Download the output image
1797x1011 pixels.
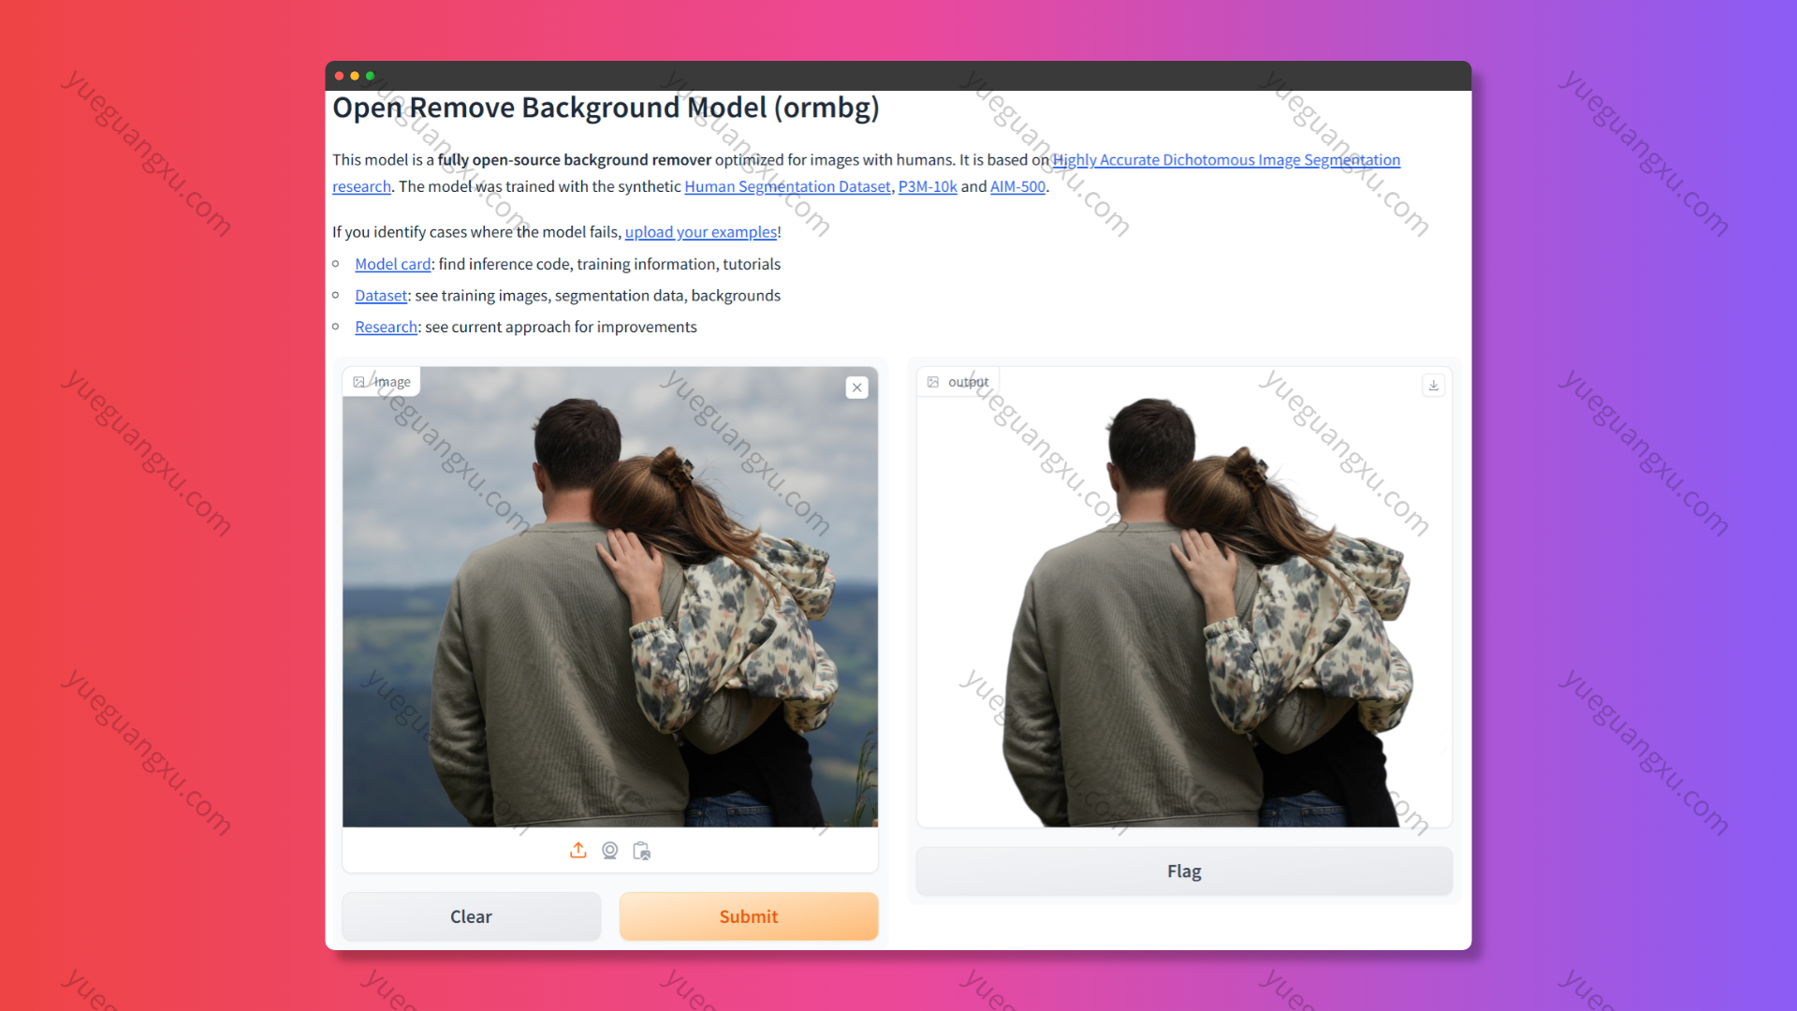point(1433,385)
